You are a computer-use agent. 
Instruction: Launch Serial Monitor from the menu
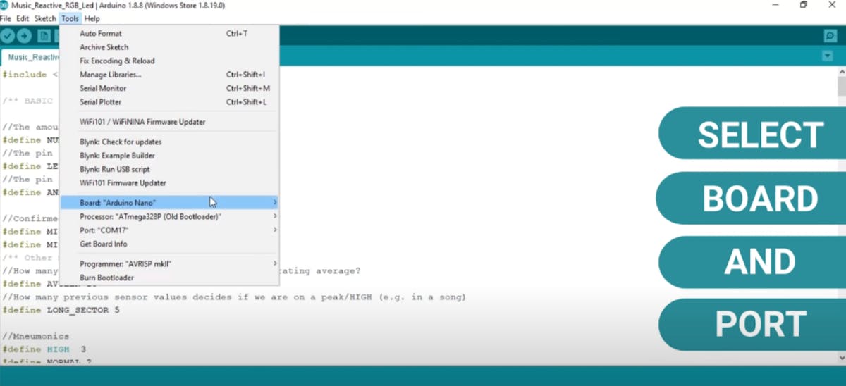[x=169, y=88]
